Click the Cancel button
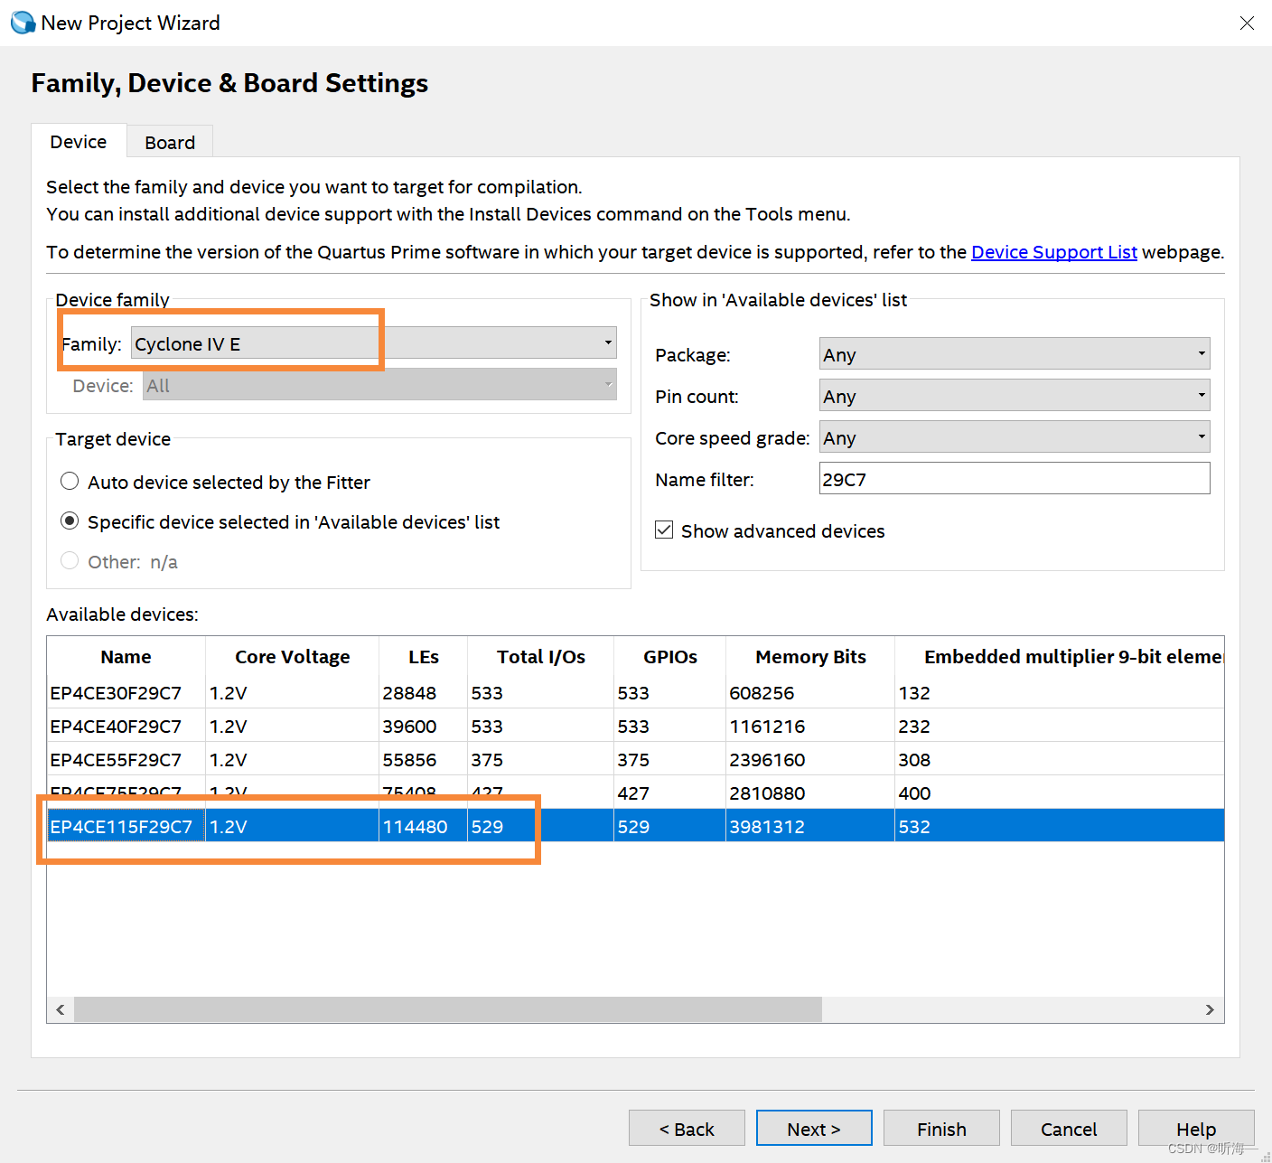Screen dimensions: 1272x1163 point(1069,1129)
